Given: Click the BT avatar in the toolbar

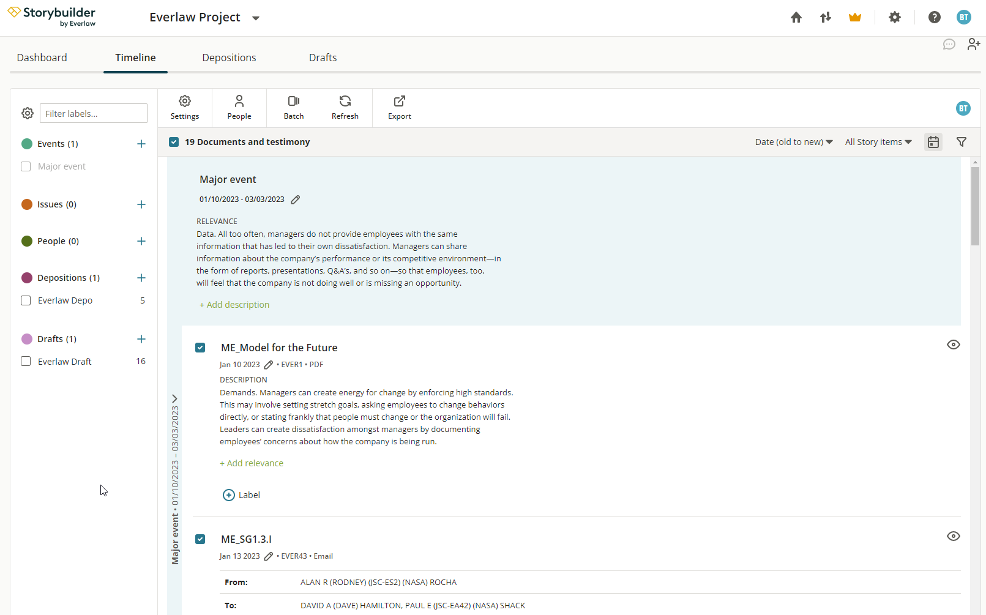Looking at the screenshot, I should pos(963,108).
